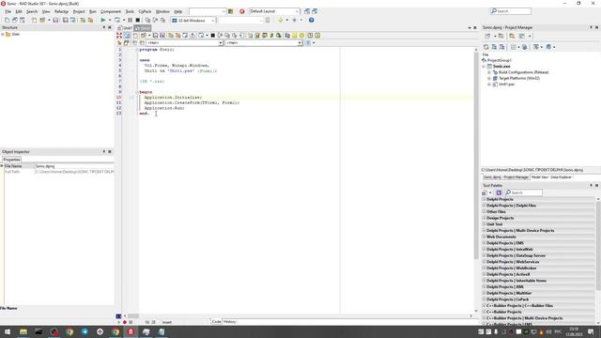The width and height of the screenshot is (601, 338).
Task: Pause the running program
Action: 130,20
